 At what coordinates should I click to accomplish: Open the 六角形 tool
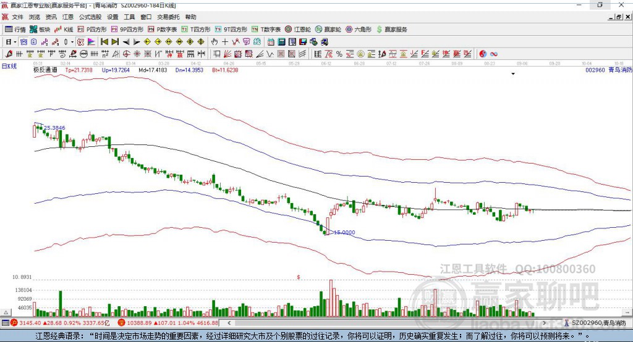359,30
